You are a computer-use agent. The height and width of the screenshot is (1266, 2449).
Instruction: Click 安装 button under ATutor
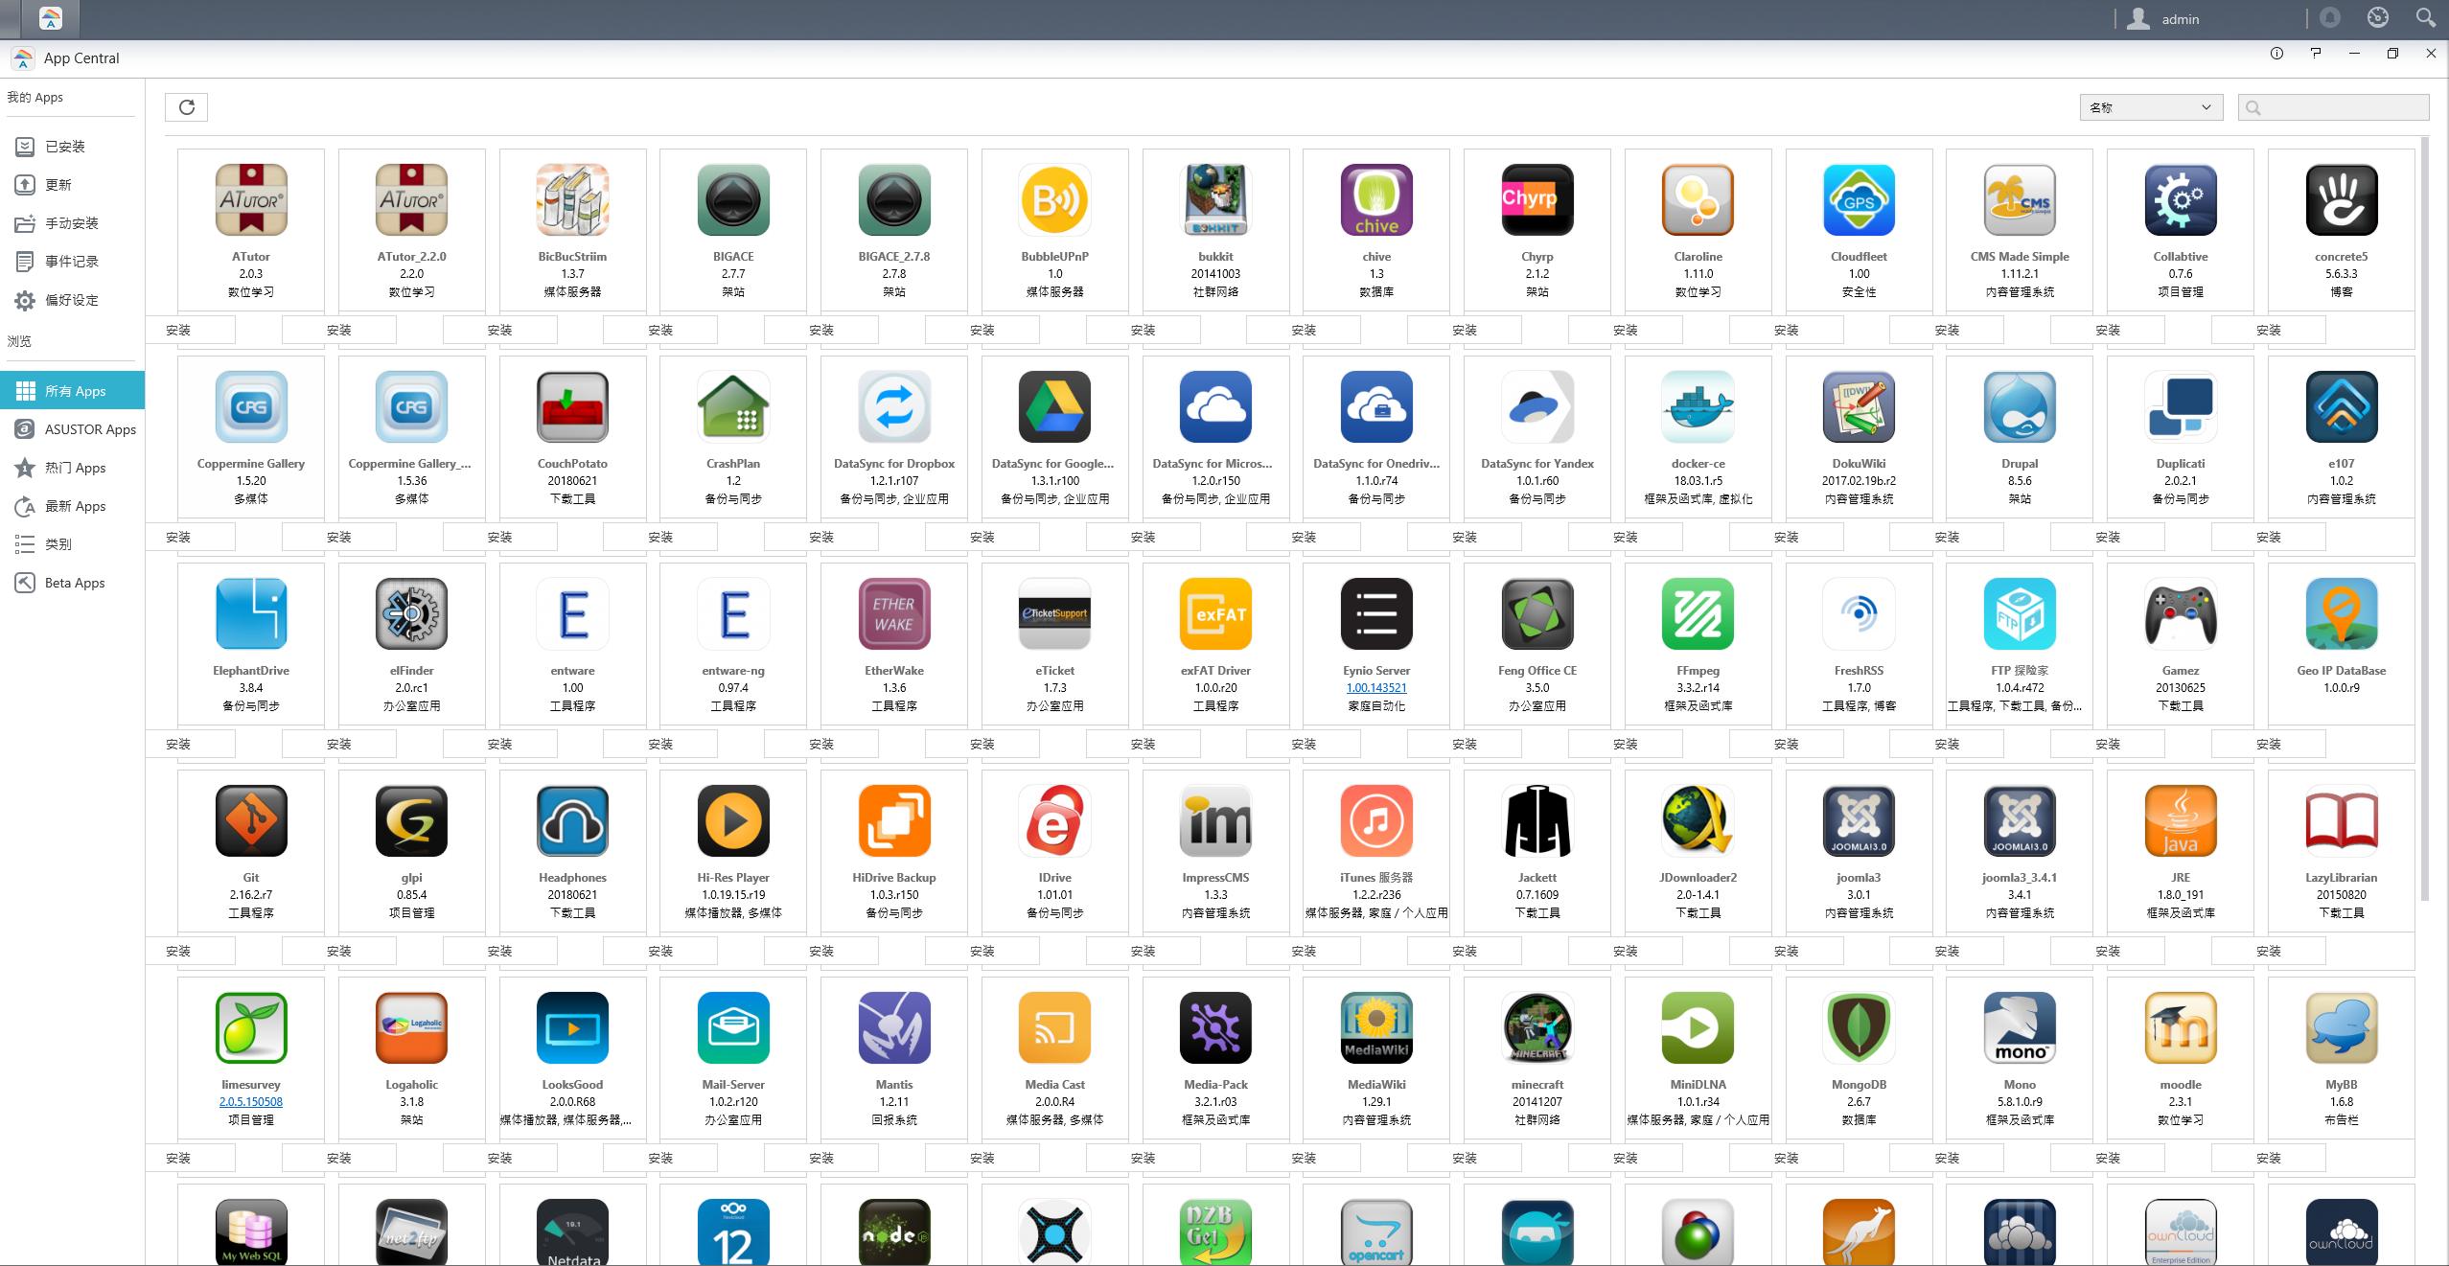click(x=179, y=330)
